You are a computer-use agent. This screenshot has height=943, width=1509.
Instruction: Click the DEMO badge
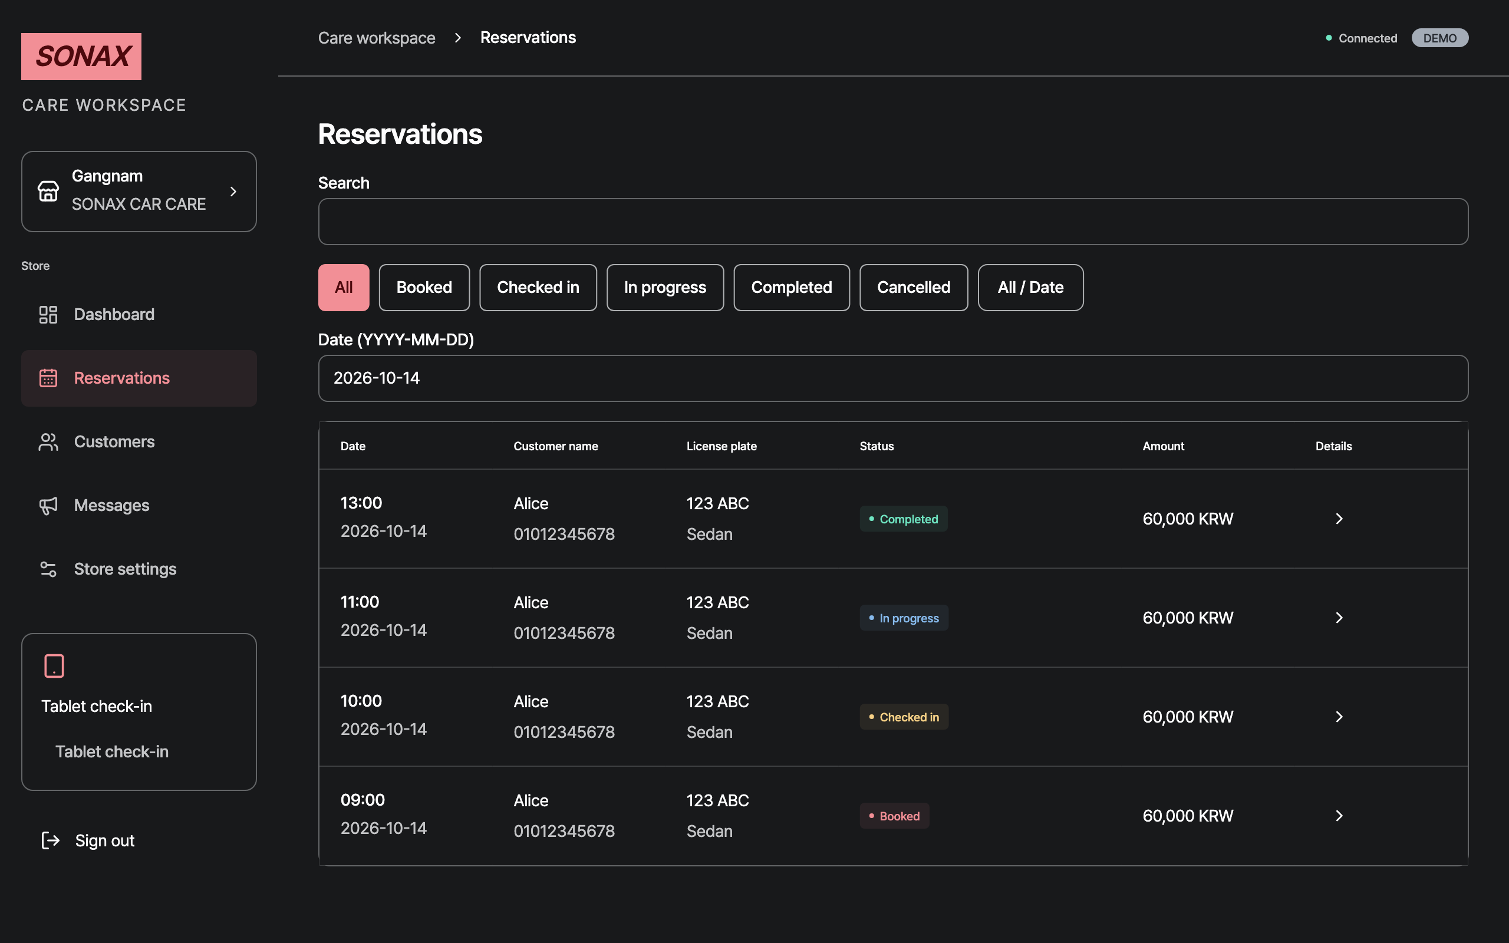1440,38
